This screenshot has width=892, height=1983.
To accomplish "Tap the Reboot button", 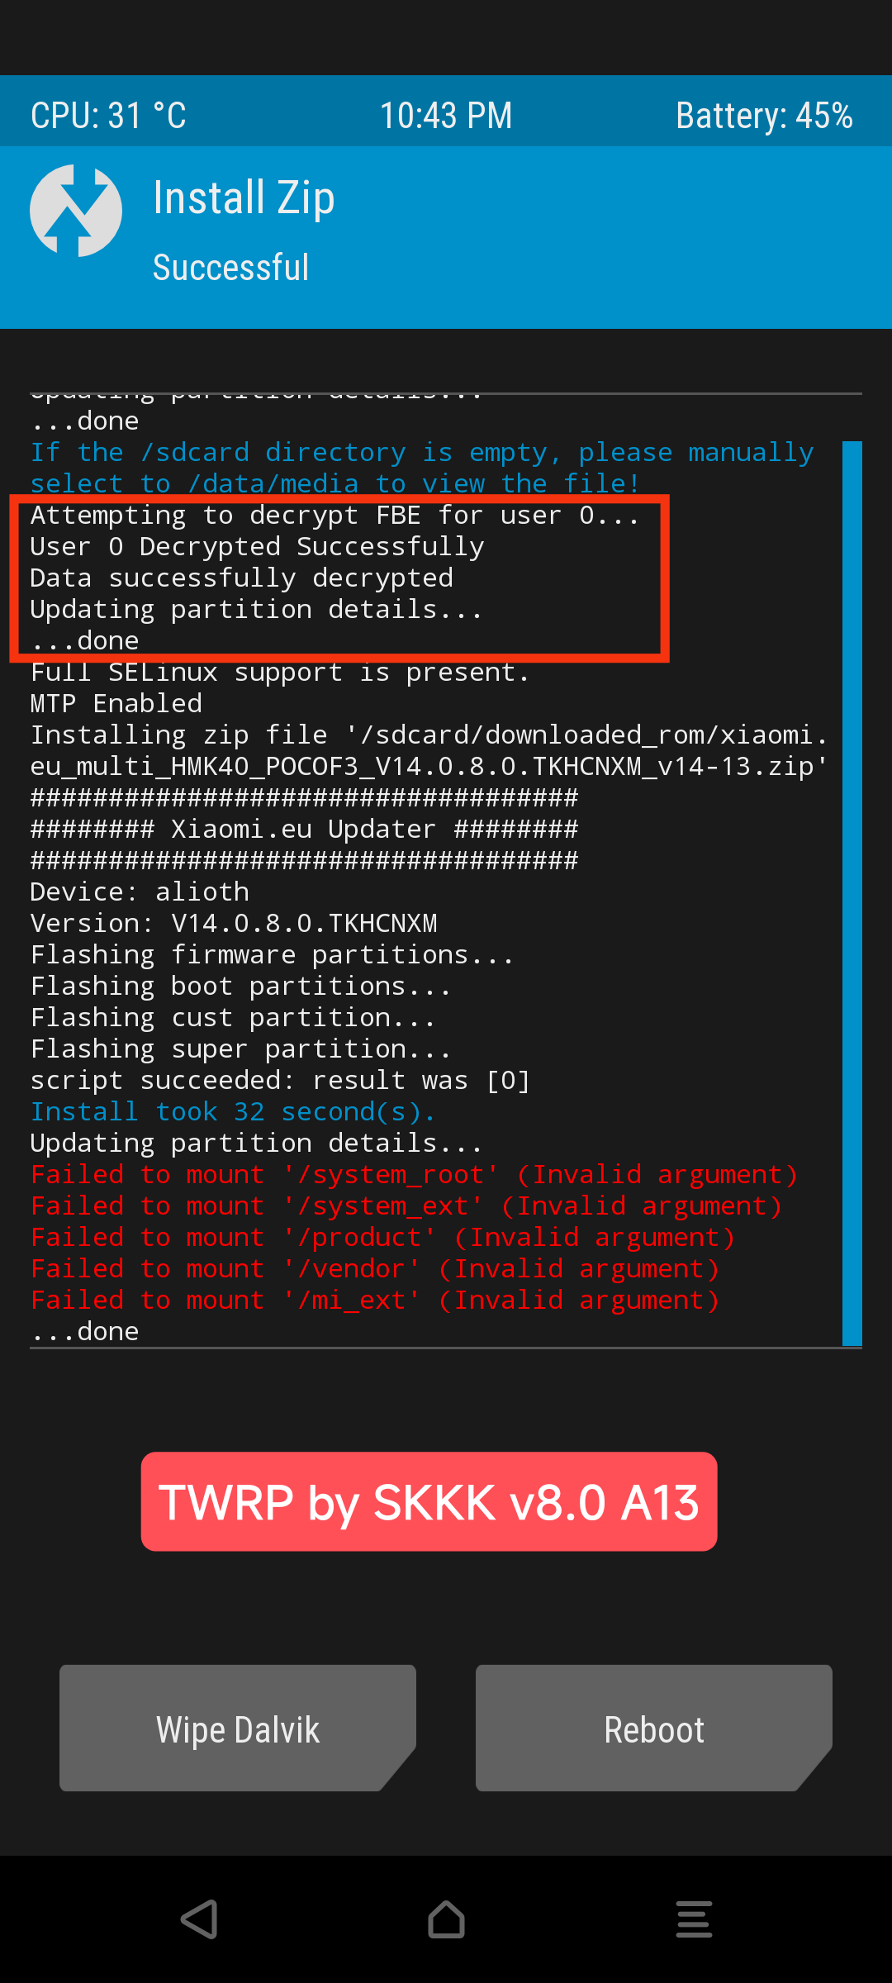I will tap(654, 1729).
